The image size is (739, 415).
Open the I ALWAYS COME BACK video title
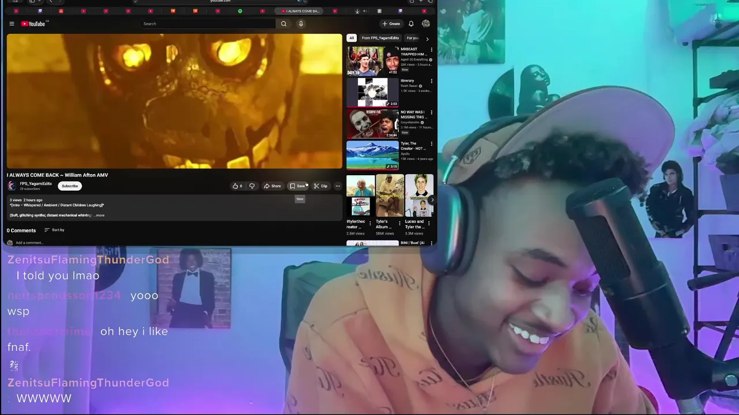coord(57,175)
